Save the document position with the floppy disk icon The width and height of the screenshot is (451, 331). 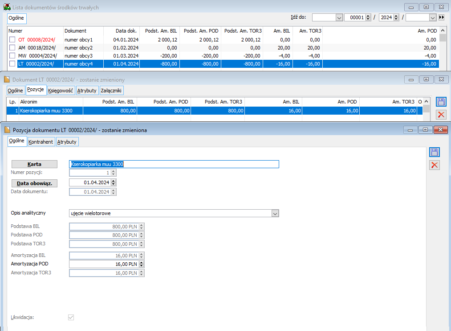(435, 152)
